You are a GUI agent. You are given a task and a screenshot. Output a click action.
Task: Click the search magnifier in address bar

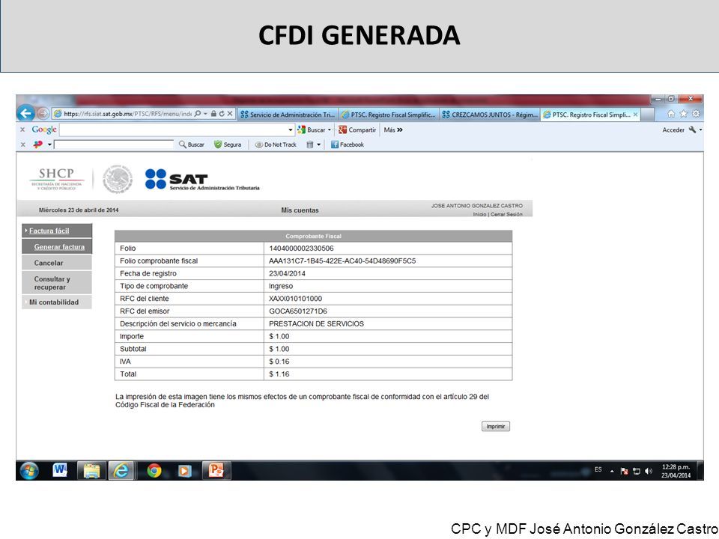click(x=198, y=114)
